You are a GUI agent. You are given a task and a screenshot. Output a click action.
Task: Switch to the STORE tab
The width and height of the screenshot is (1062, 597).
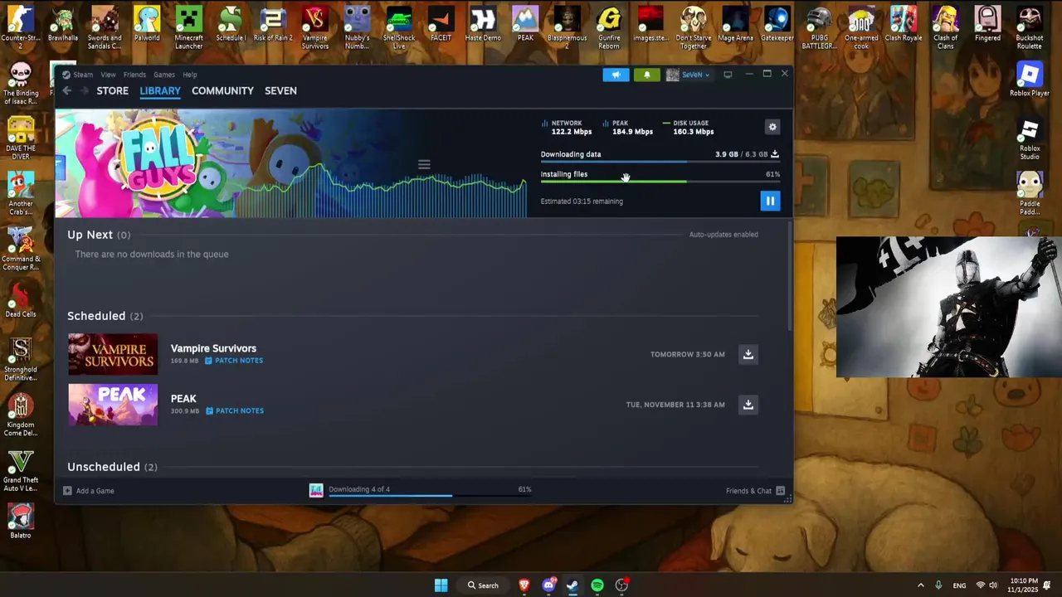[x=113, y=90]
